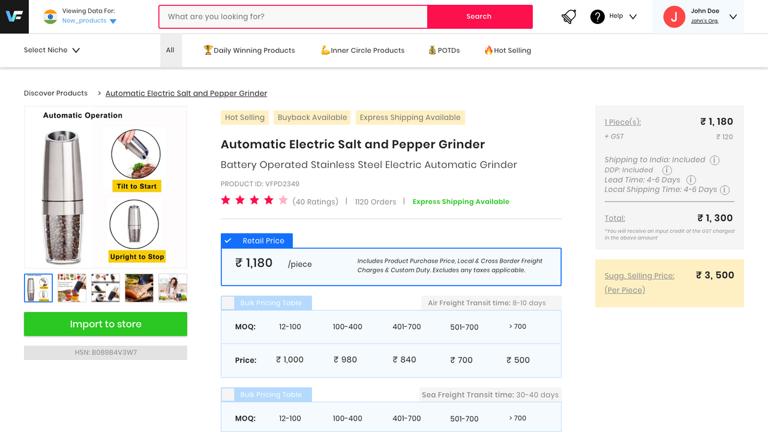This screenshot has width=768, height=432.
Task: Select the second product thumbnail image
Action: (x=72, y=288)
